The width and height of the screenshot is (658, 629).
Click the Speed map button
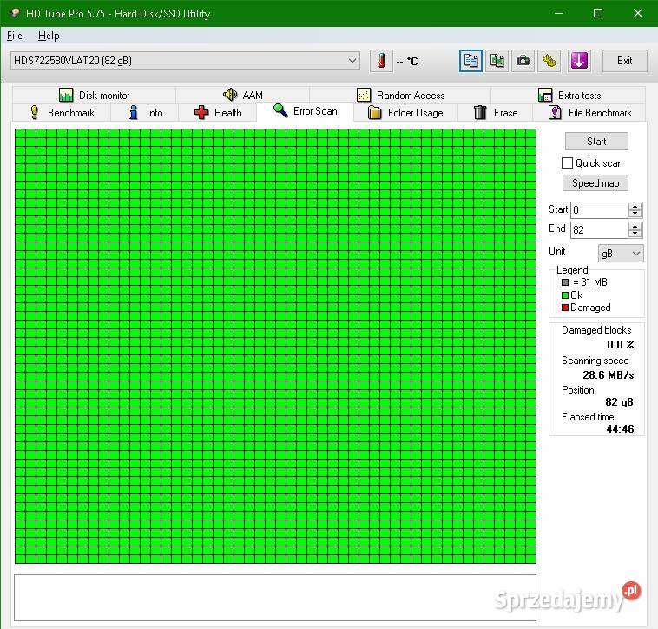pyautogui.click(x=595, y=183)
